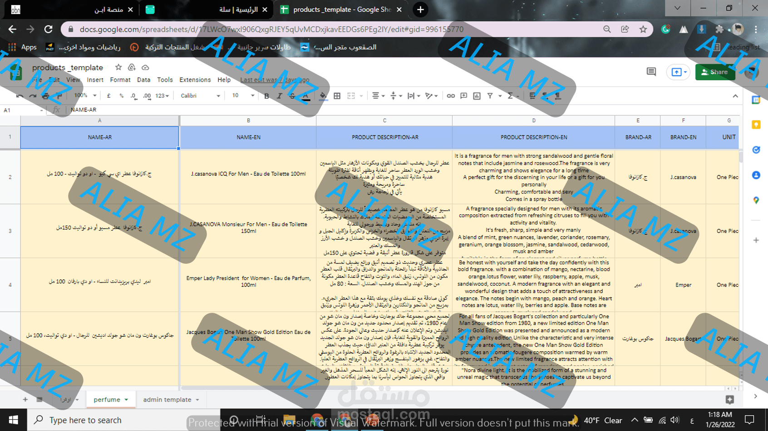Click the Add sheet plus button
Image resolution: width=768 pixels, height=431 pixels.
pos(25,400)
